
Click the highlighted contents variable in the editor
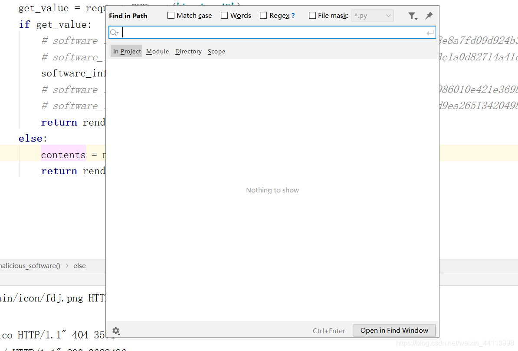click(x=63, y=154)
